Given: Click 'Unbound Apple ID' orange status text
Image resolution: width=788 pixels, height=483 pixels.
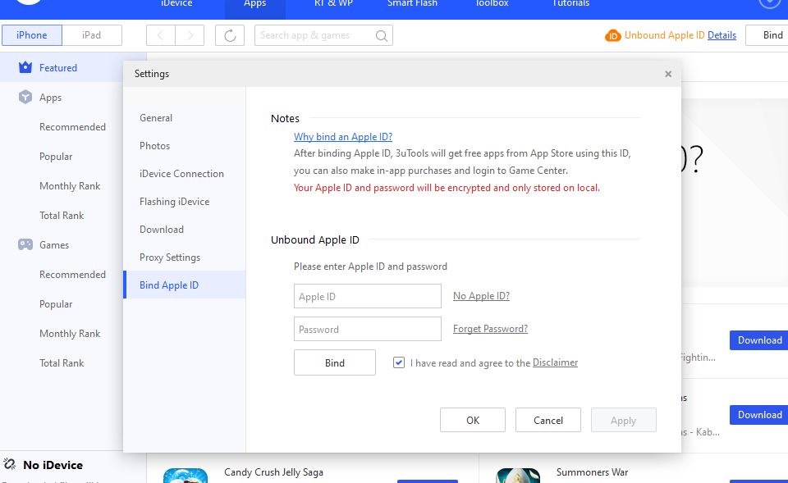Looking at the screenshot, I should (x=664, y=35).
